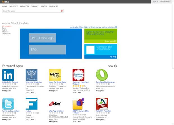Click the FPO - Office logo banner
174x125 pixels.
click(x=42, y=38)
